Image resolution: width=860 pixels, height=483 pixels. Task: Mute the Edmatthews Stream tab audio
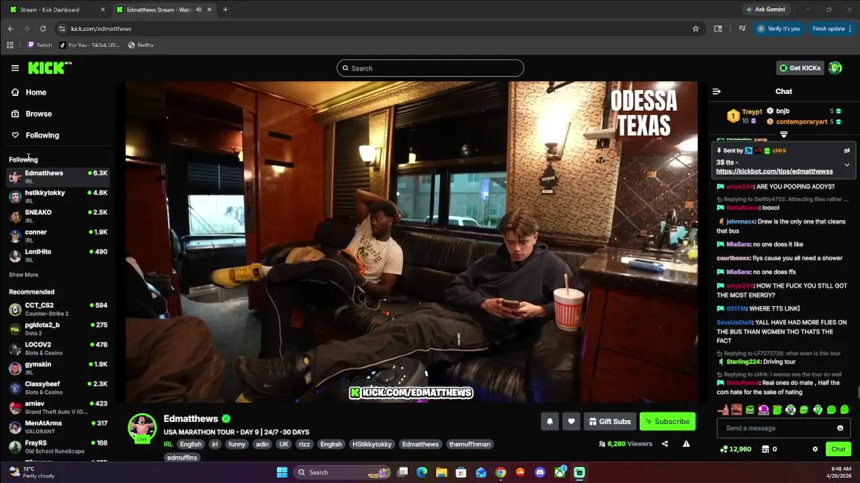[x=198, y=9]
